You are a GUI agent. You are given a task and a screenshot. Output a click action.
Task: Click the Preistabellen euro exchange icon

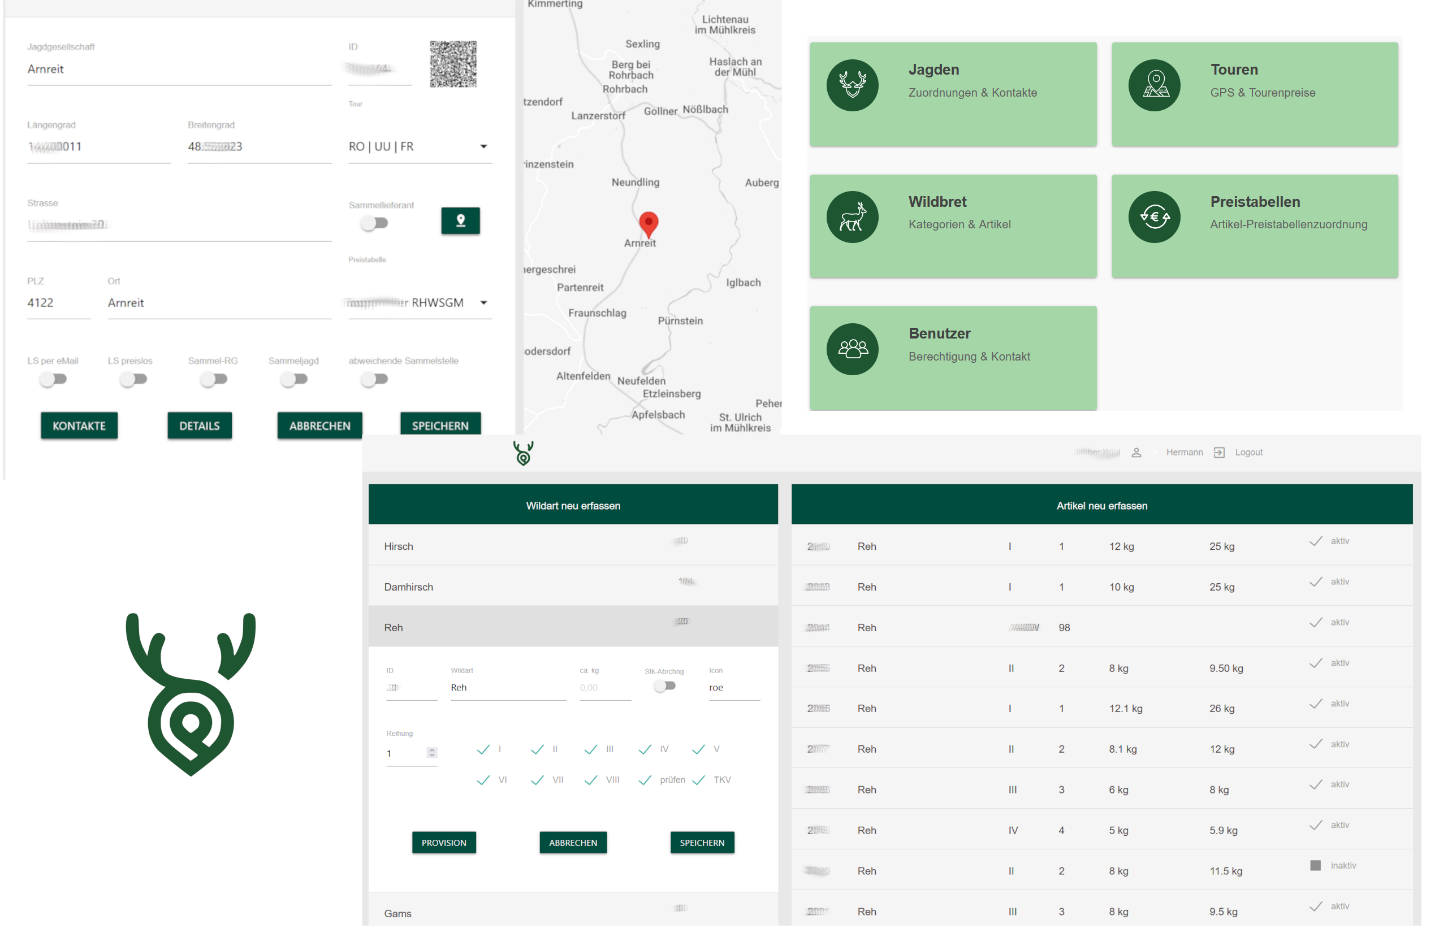pyautogui.click(x=1154, y=217)
